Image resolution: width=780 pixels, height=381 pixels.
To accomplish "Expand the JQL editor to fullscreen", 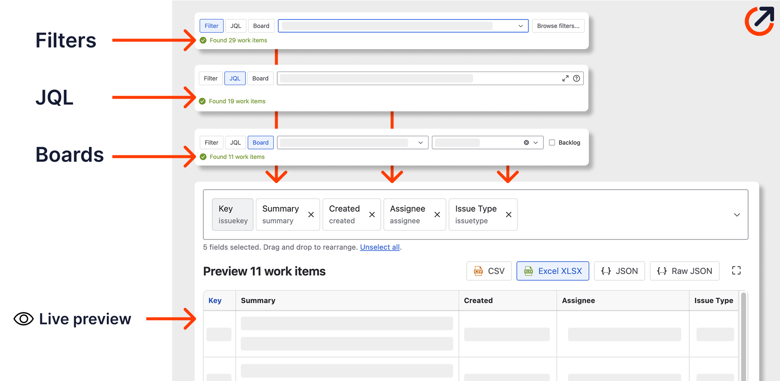I will (x=565, y=78).
